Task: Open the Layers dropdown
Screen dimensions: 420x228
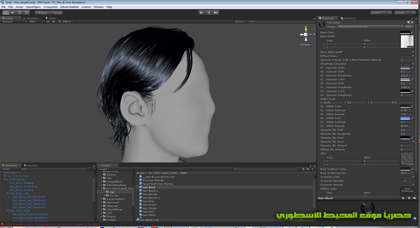Action: pos(381,13)
